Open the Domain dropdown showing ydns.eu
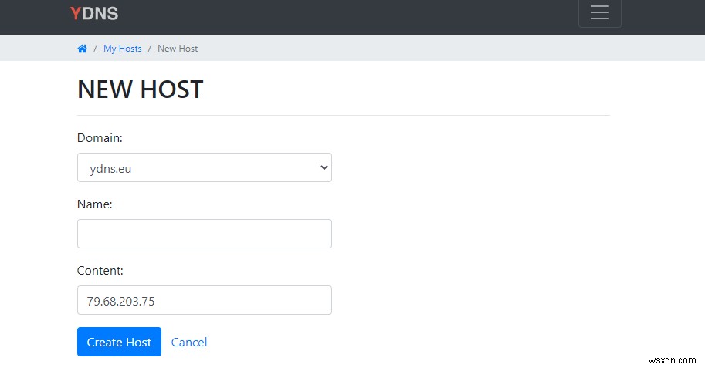705x368 pixels. pos(205,167)
